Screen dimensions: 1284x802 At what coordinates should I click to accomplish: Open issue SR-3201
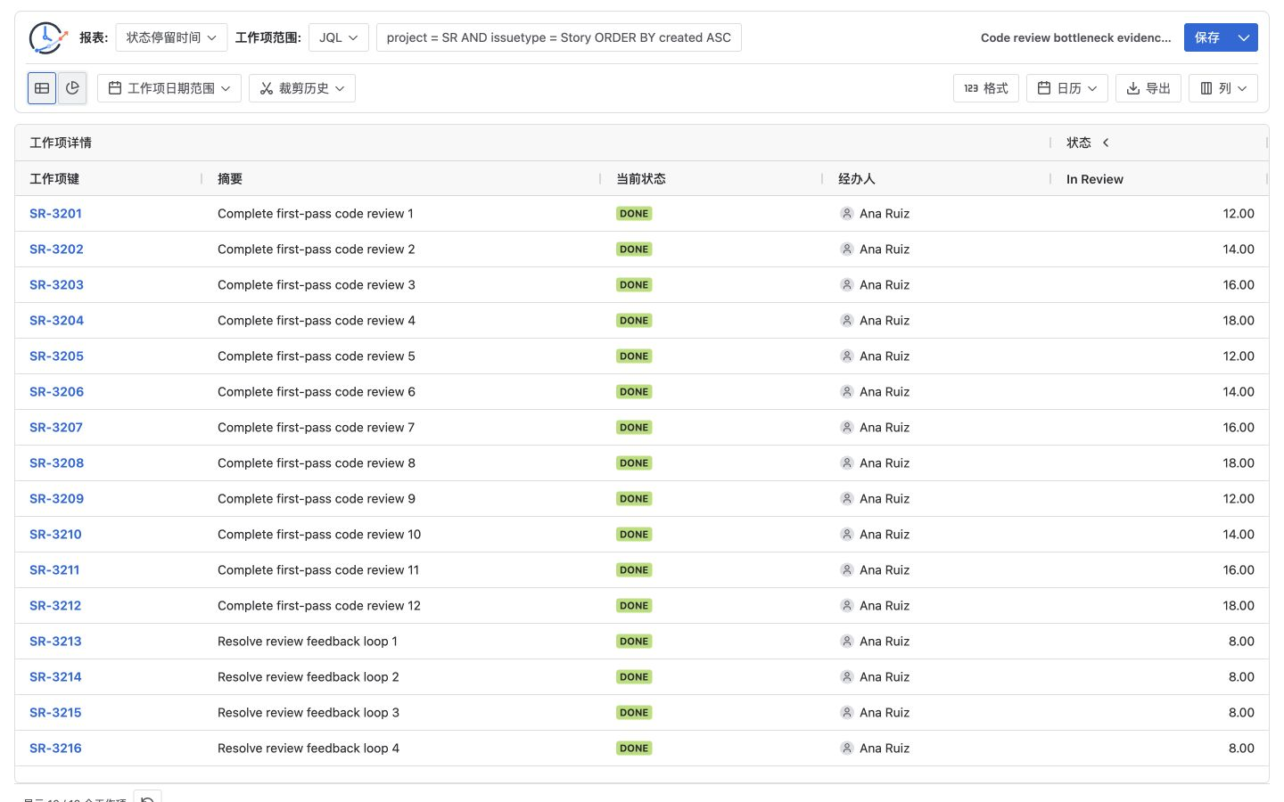pos(55,214)
